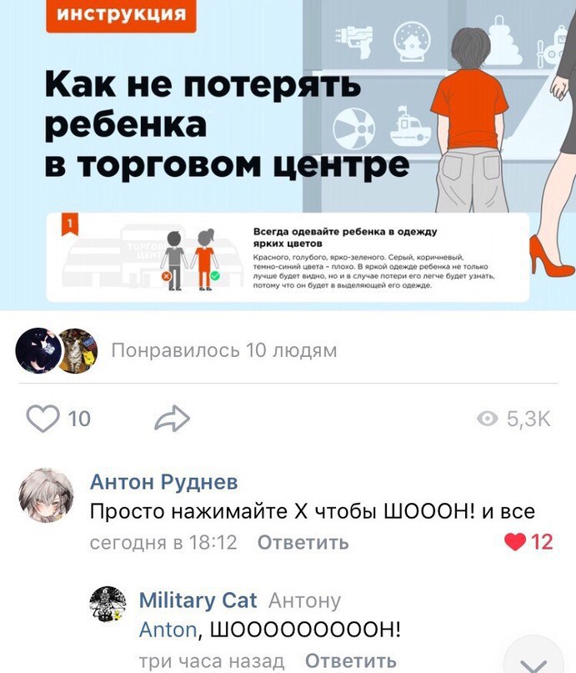Image resolution: width=576 pixels, height=673 pixels.
Task: Open the step 1 bright clothes card
Action: [x=288, y=258]
